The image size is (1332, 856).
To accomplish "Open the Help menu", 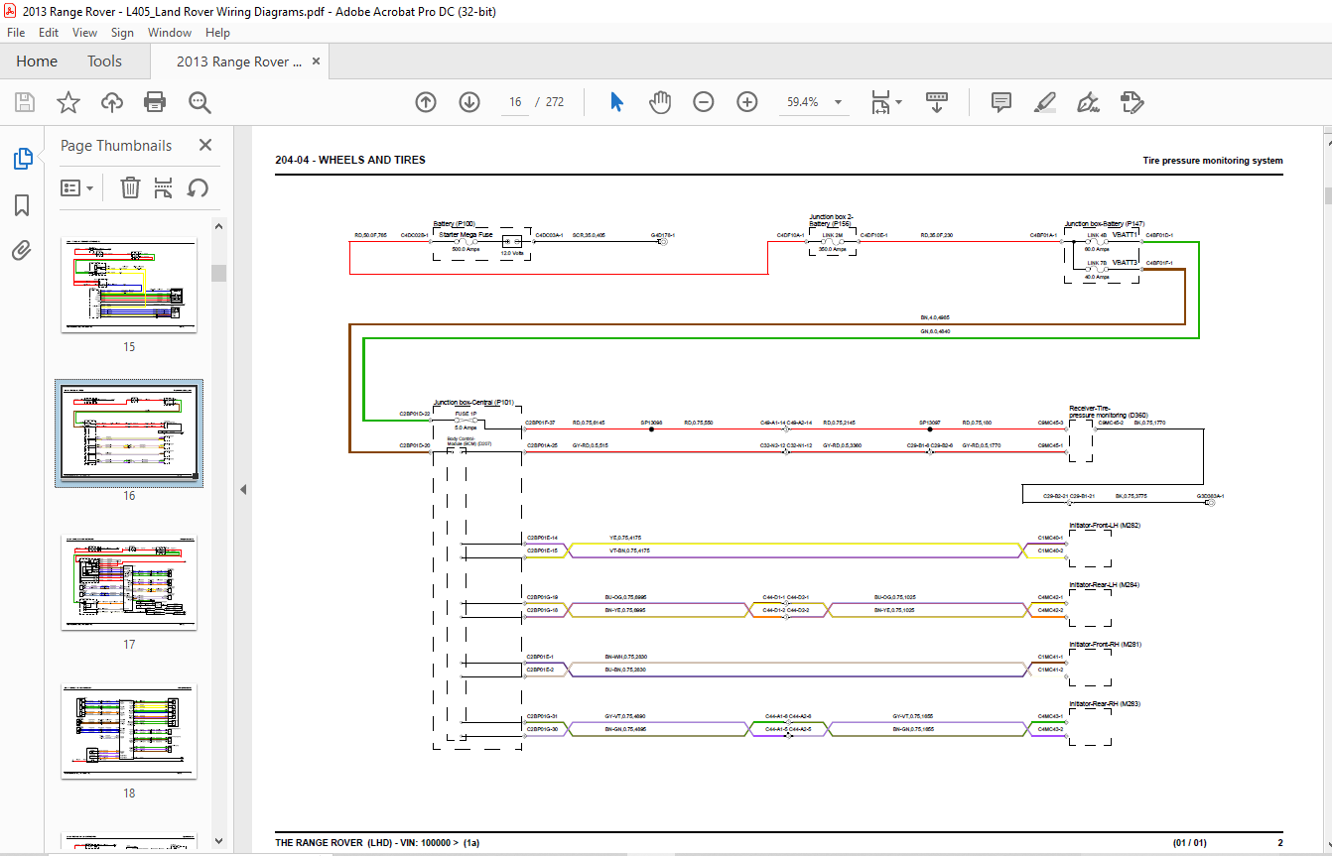I will (217, 33).
